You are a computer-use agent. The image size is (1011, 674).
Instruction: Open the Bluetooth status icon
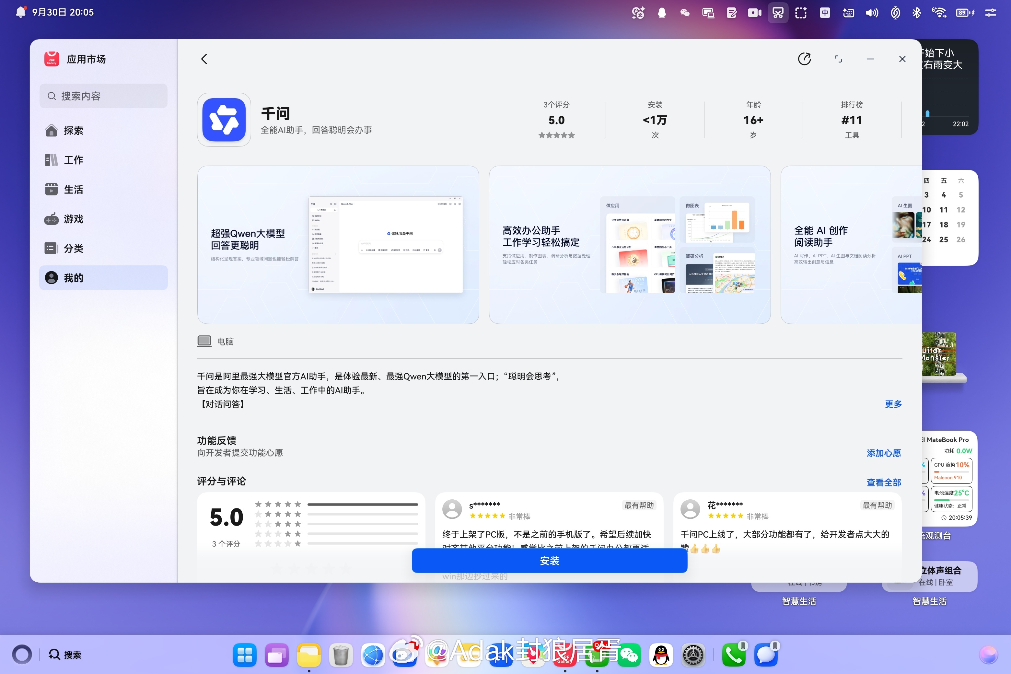(916, 13)
